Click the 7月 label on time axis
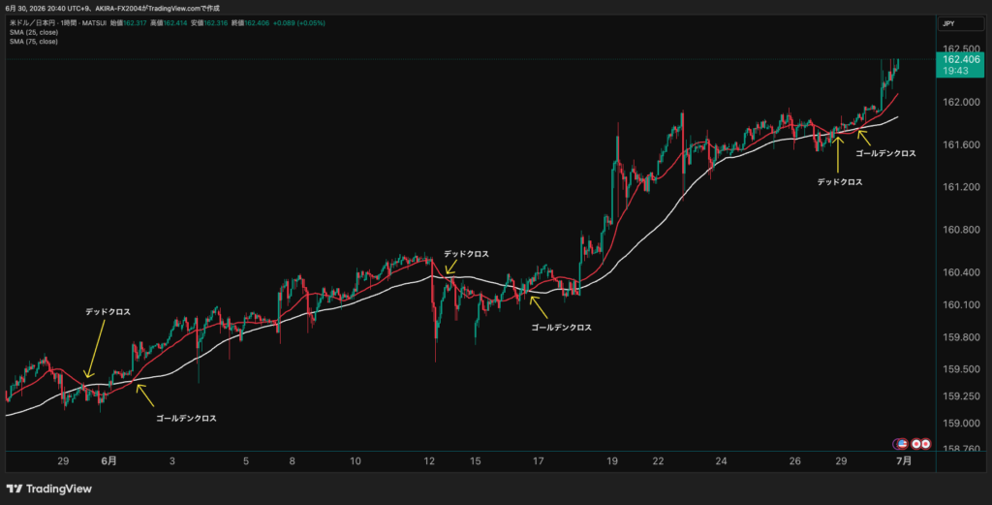Viewport: 992px width, 505px height. (904, 460)
